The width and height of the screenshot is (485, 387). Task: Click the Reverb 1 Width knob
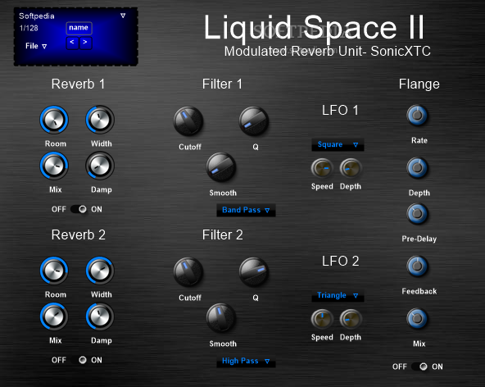click(x=100, y=120)
